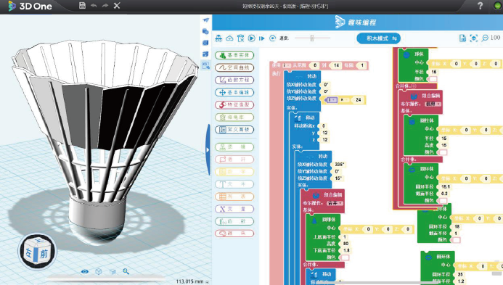
Task: Click the 列表 list category button
Action: coord(234,197)
